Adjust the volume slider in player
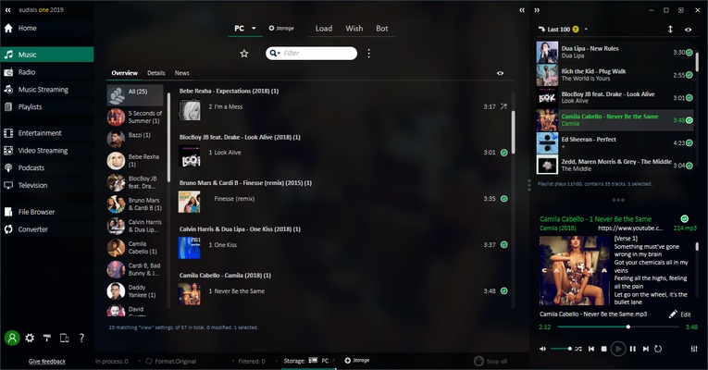Viewport: 708px width, 370px height. point(560,349)
